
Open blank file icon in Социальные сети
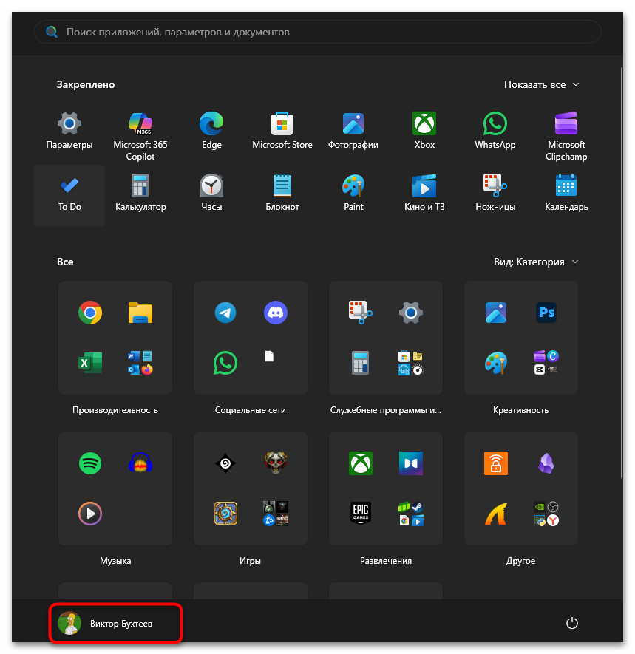pyautogui.click(x=270, y=356)
